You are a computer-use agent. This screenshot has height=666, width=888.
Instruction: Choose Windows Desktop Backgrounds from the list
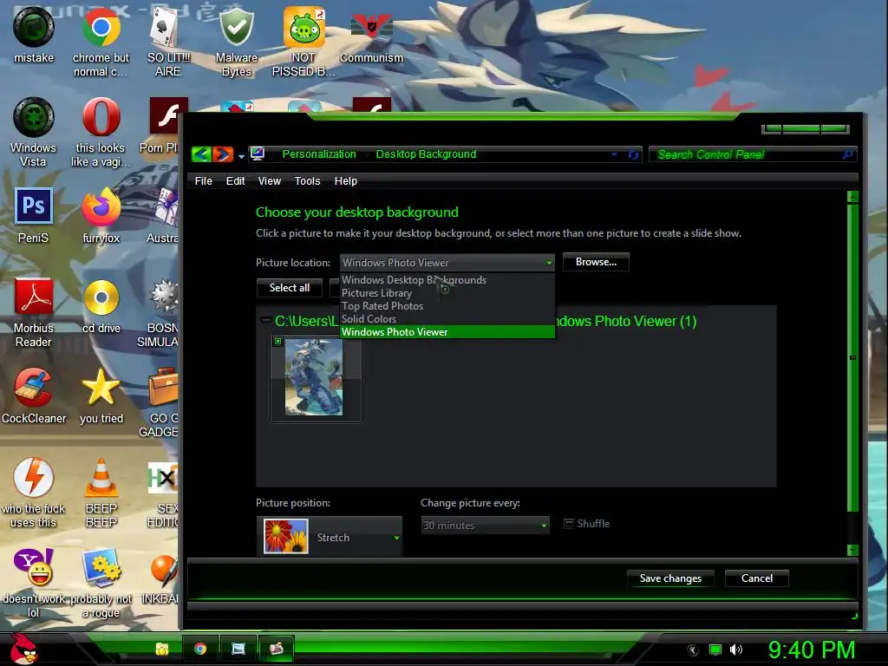click(x=447, y=280)
